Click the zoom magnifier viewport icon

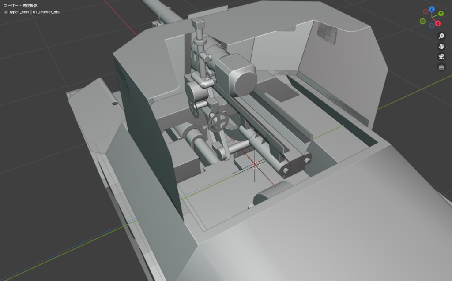click(441, 36)
